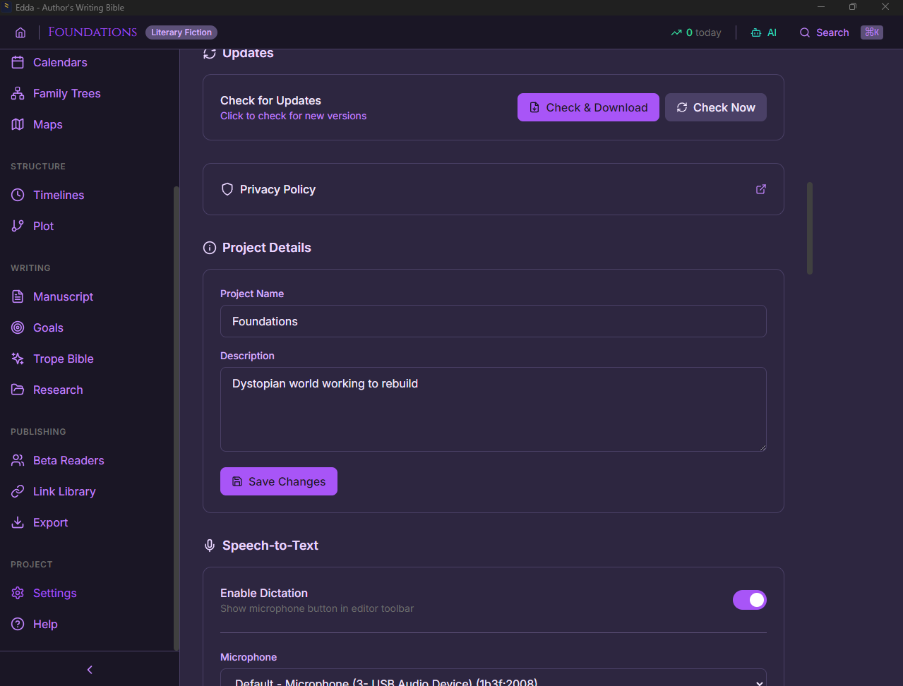
Task: Open Help via its question mark icon
Action: click(x=17, y=624)
